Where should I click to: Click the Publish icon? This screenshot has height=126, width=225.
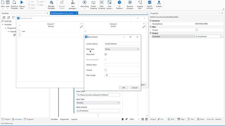pos(159,2)
